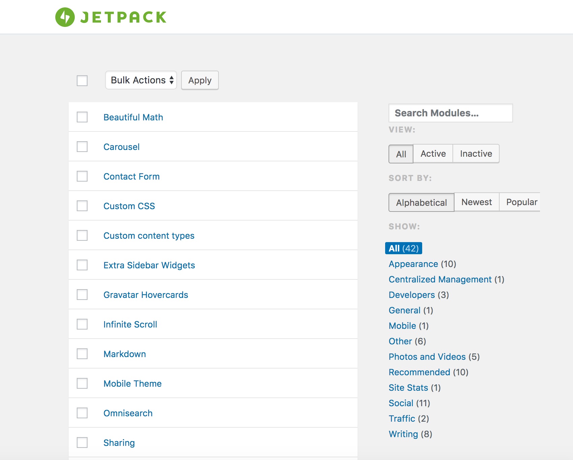The width and height of the screenshot is (573, 460).
Task: Switch view to Active modules
Action: pyautogui.click(x=433, y=154)
